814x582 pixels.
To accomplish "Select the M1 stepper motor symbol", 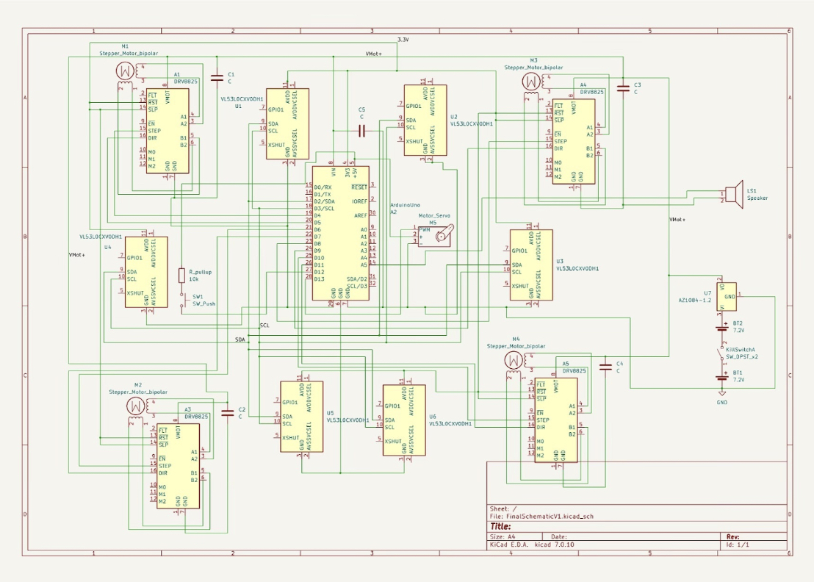I will (126, 71).
